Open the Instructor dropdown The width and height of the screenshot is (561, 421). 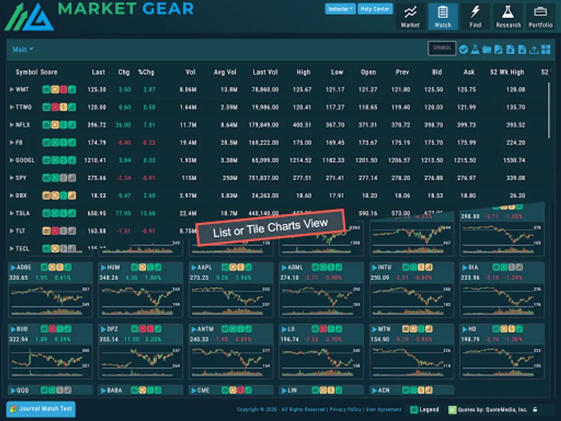tap(340, 9)
